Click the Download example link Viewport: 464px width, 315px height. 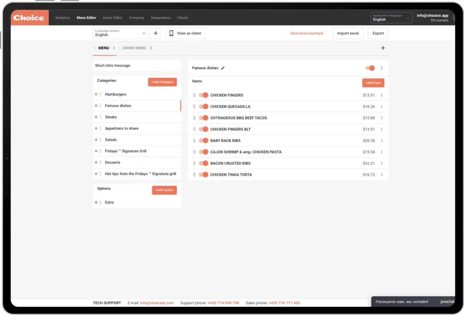click(x=307, y=33)
